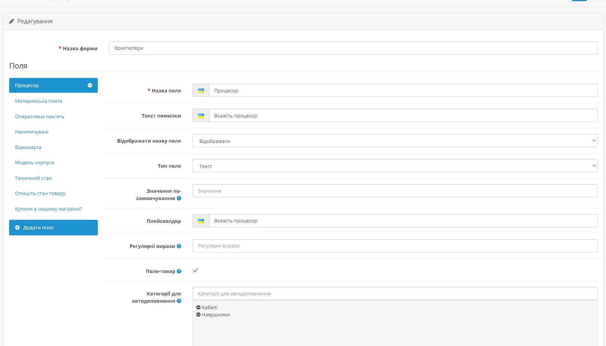606x346 pixels.
Task: Focus the Назва поля input
Action: pyautogui.click(x=403, y=90)
